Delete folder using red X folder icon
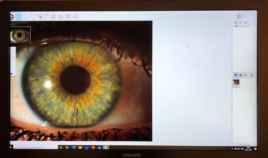Viewport: 268px width, 158px height. pyautogui.click(x=245, y=23)
